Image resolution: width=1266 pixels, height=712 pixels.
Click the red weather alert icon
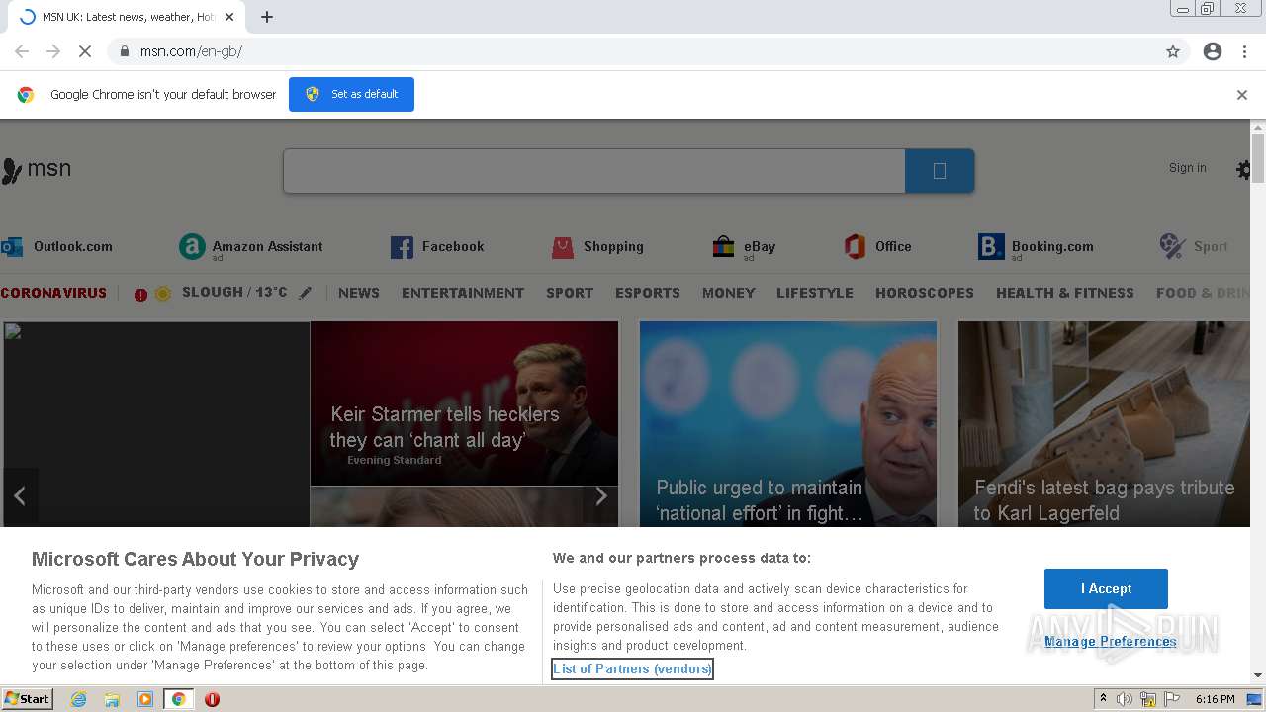coord(140,294)
